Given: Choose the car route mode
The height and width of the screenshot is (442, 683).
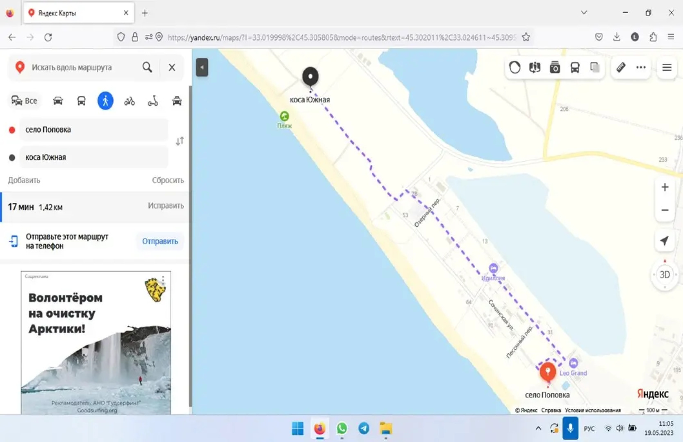Looking at the screenshot, I should (58, 101).
